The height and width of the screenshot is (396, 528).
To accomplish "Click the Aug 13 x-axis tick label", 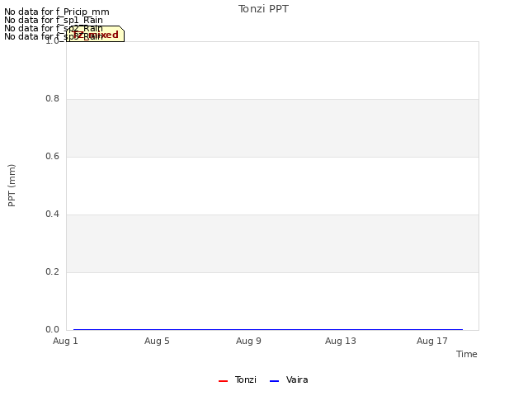I will pos(341,341).
